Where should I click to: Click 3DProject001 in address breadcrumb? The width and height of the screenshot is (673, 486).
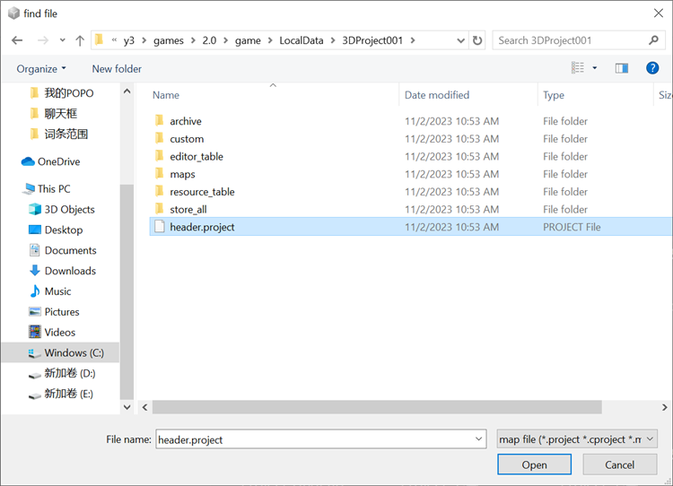(372, 40)
